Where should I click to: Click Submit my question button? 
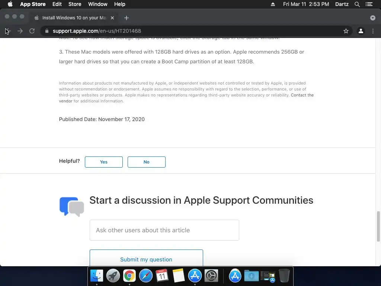point(146,258)
